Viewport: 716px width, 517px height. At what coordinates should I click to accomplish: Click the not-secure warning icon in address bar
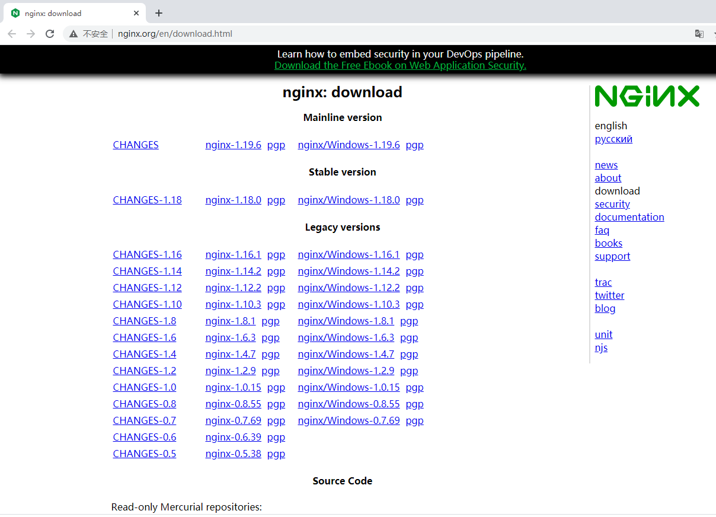click(73, 34)
